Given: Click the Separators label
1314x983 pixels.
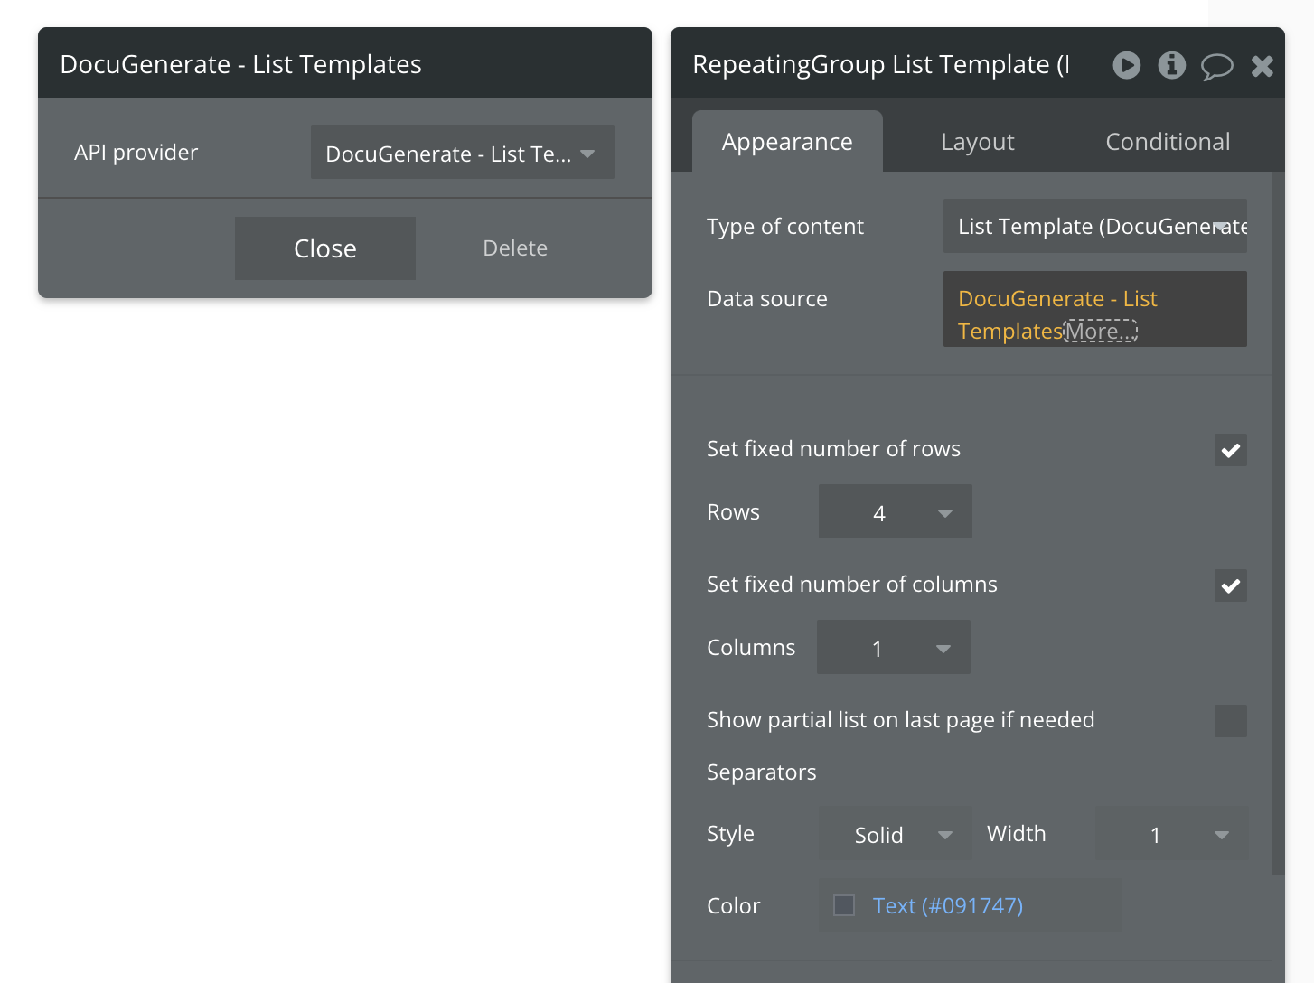Looking at the screenshot, I should point(762,772).
